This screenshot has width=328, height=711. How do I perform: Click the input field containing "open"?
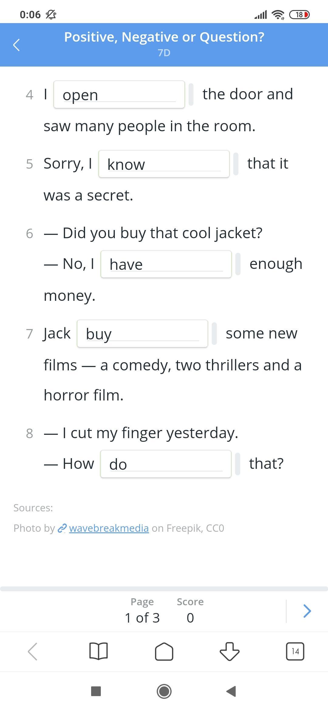pos(119,94)
